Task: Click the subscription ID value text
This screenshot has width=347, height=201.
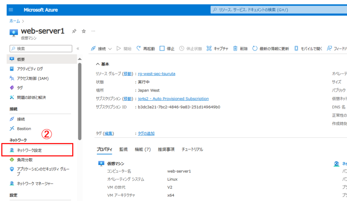Action: pyautogui.click(x=179, y=107)
